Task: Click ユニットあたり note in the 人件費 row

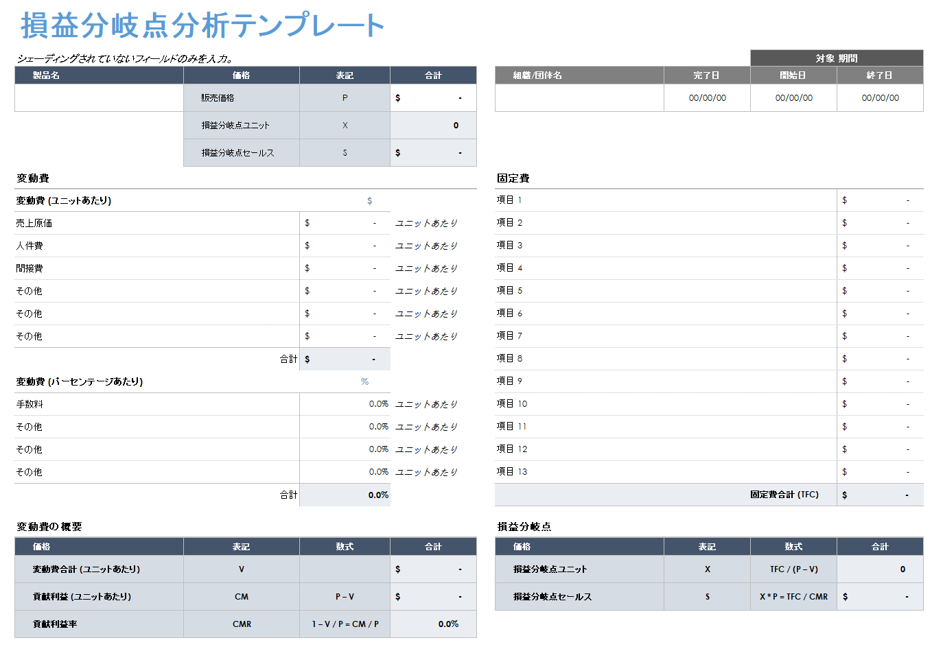Action: (426, 246)
